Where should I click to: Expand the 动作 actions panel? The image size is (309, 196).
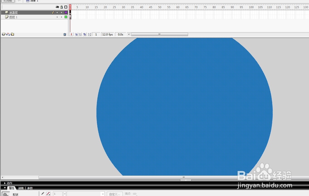click(x=5, y=183)
